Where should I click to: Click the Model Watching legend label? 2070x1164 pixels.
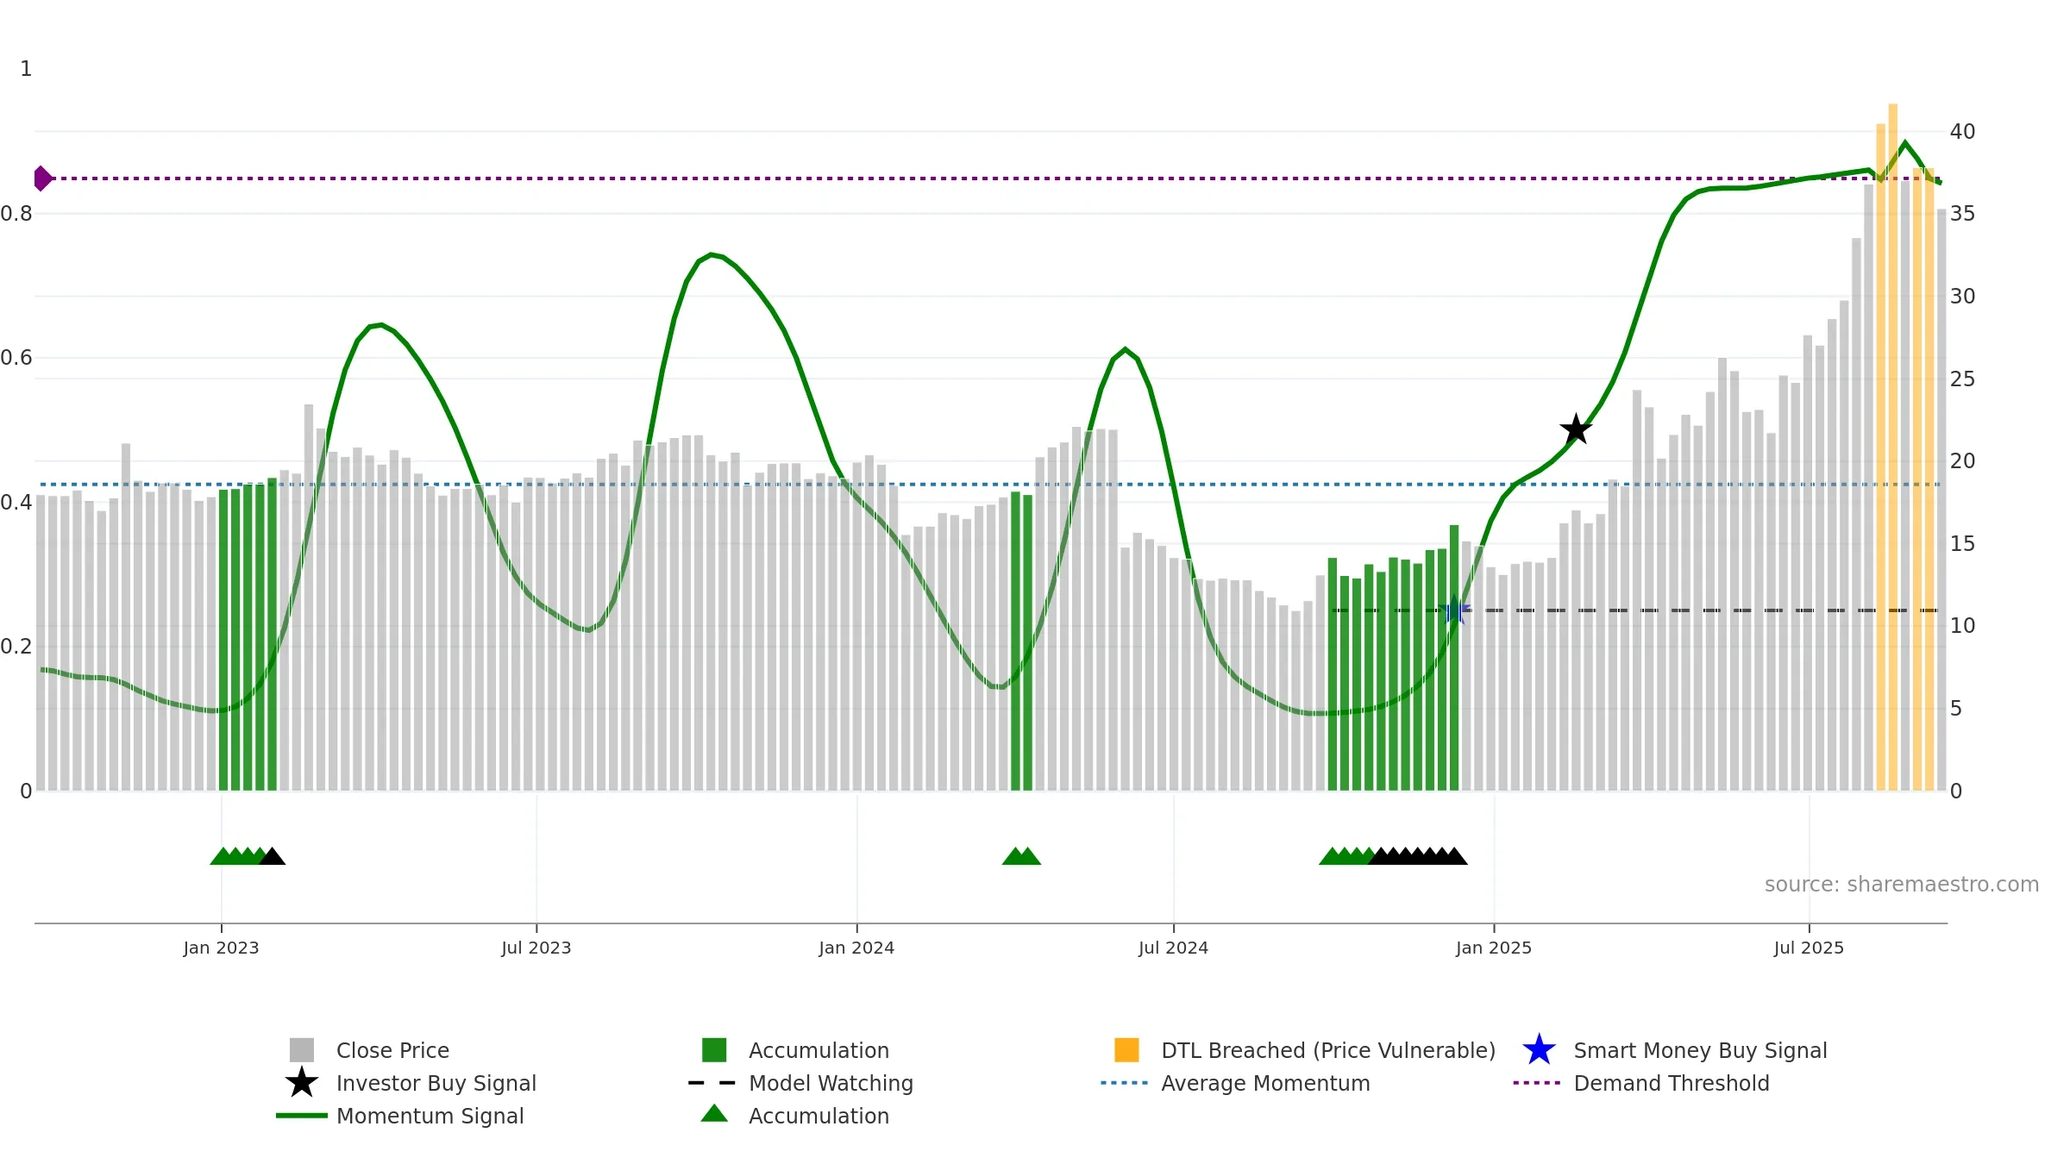[x=831, y=1083]
